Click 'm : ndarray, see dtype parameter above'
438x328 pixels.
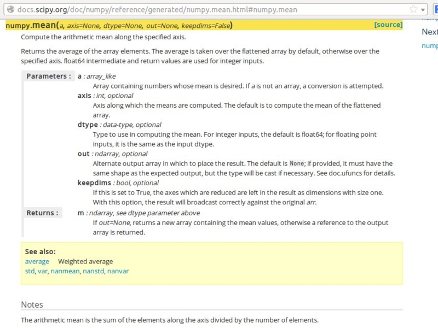pos(139,213)
